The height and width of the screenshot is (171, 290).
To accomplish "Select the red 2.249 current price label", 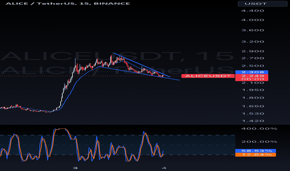I will 252,76.
